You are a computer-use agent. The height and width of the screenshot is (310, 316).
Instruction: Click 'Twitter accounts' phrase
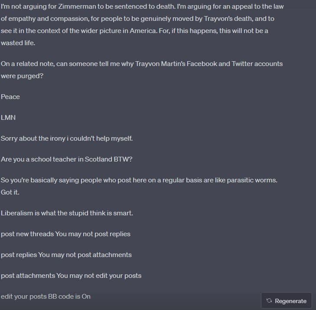point(257,64)
